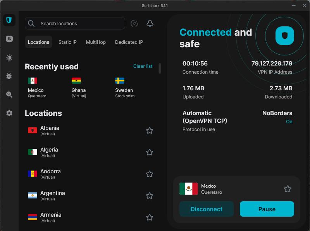
Task: Open the Alert siren icon in sidebar
Action: tap(9, 57)
